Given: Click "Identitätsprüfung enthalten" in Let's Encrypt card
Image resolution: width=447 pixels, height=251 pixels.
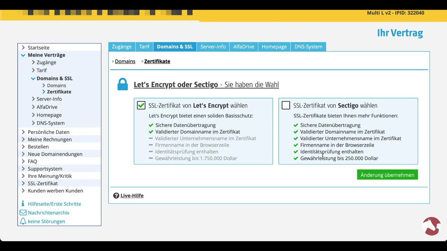Looking at the screenshot, I should coord(186,152).
